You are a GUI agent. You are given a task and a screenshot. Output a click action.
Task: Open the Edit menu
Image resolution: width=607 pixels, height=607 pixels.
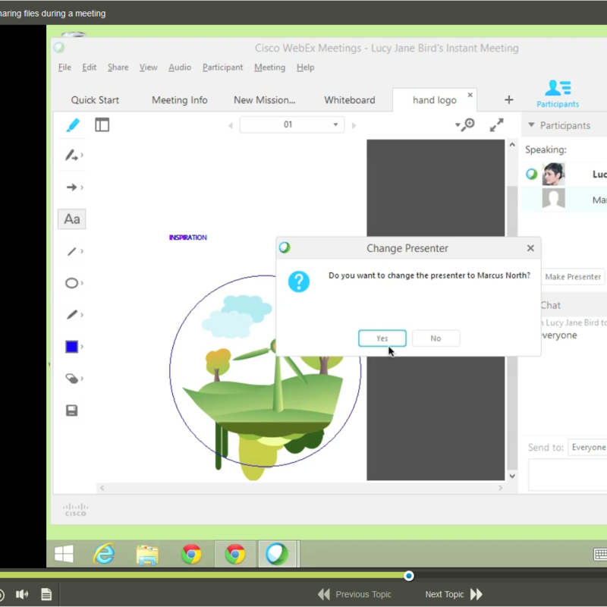89,68
